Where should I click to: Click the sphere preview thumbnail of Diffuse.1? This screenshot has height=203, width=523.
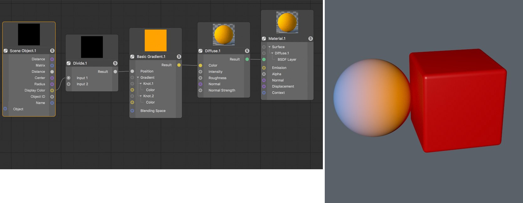(x=224, y=35)
